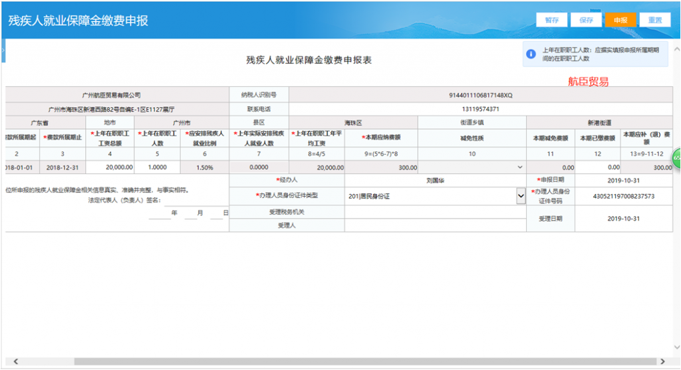
Task: Click the 上年在职职工人数 value field
Action: (x=157, y=168)
